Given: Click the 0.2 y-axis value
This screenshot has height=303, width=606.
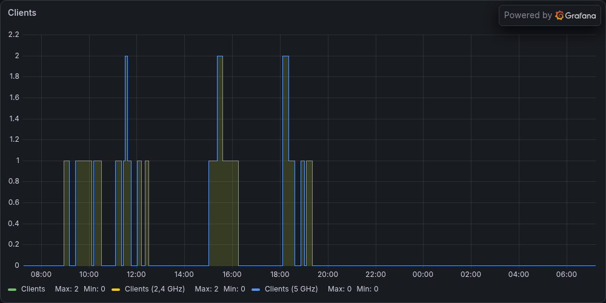Looking at the screenshot, I should click(x=13, y=245).
